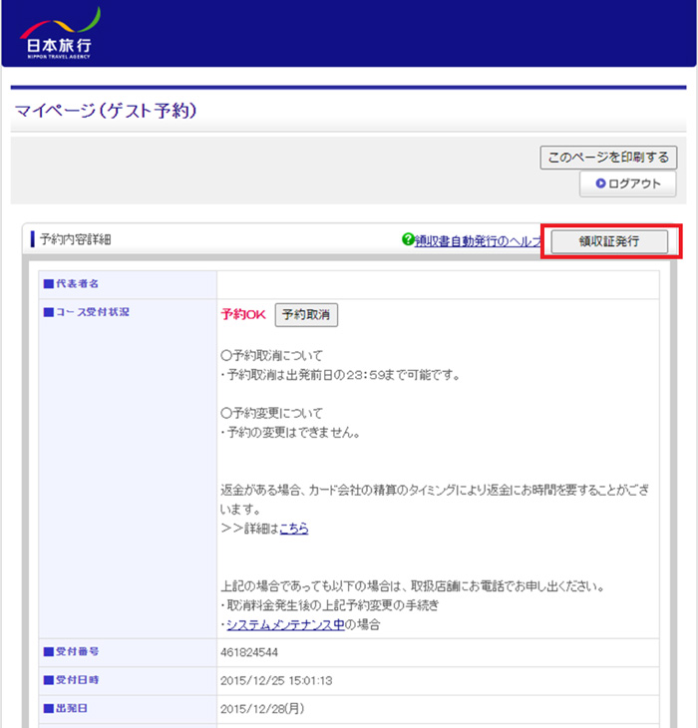698x728 pixels.
Task: Cancel the reservation with the 予約取消 button
Action: click(x=306, y=315)
